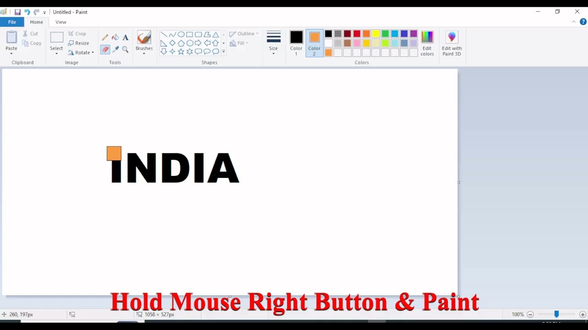Click the Copy button

coord(32,43)
